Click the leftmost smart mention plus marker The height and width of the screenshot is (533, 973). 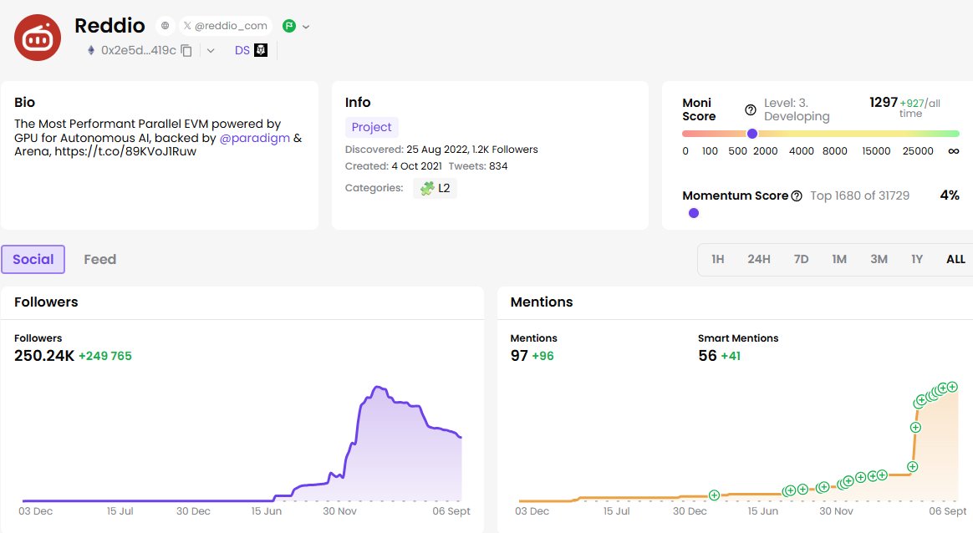click(x=714, y=495)
